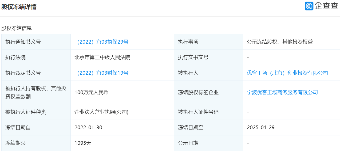Screen dimensions: 340x156
Task: Click the 股权冻结信息 section heading
Action: coord(17,28)
